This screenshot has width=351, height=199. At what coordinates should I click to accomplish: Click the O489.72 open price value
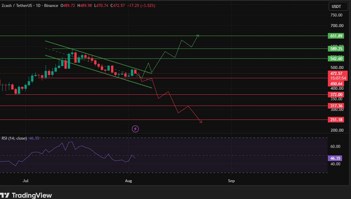(68, 6)
